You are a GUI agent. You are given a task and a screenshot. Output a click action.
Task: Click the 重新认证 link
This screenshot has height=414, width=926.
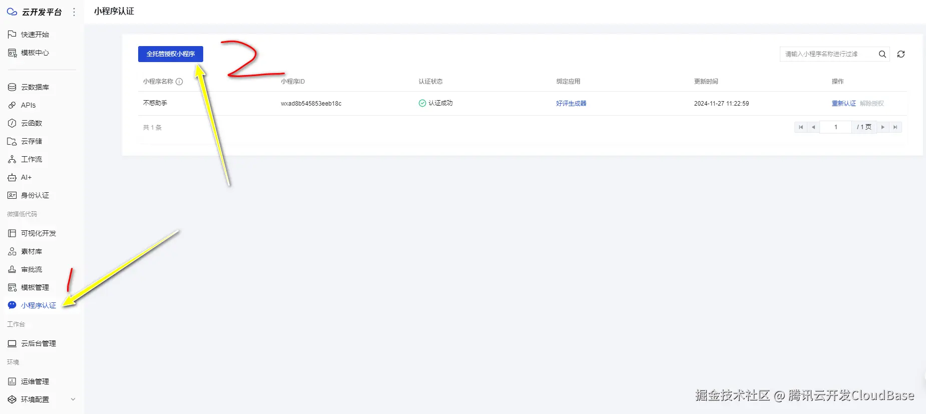[x=844, y=104]
